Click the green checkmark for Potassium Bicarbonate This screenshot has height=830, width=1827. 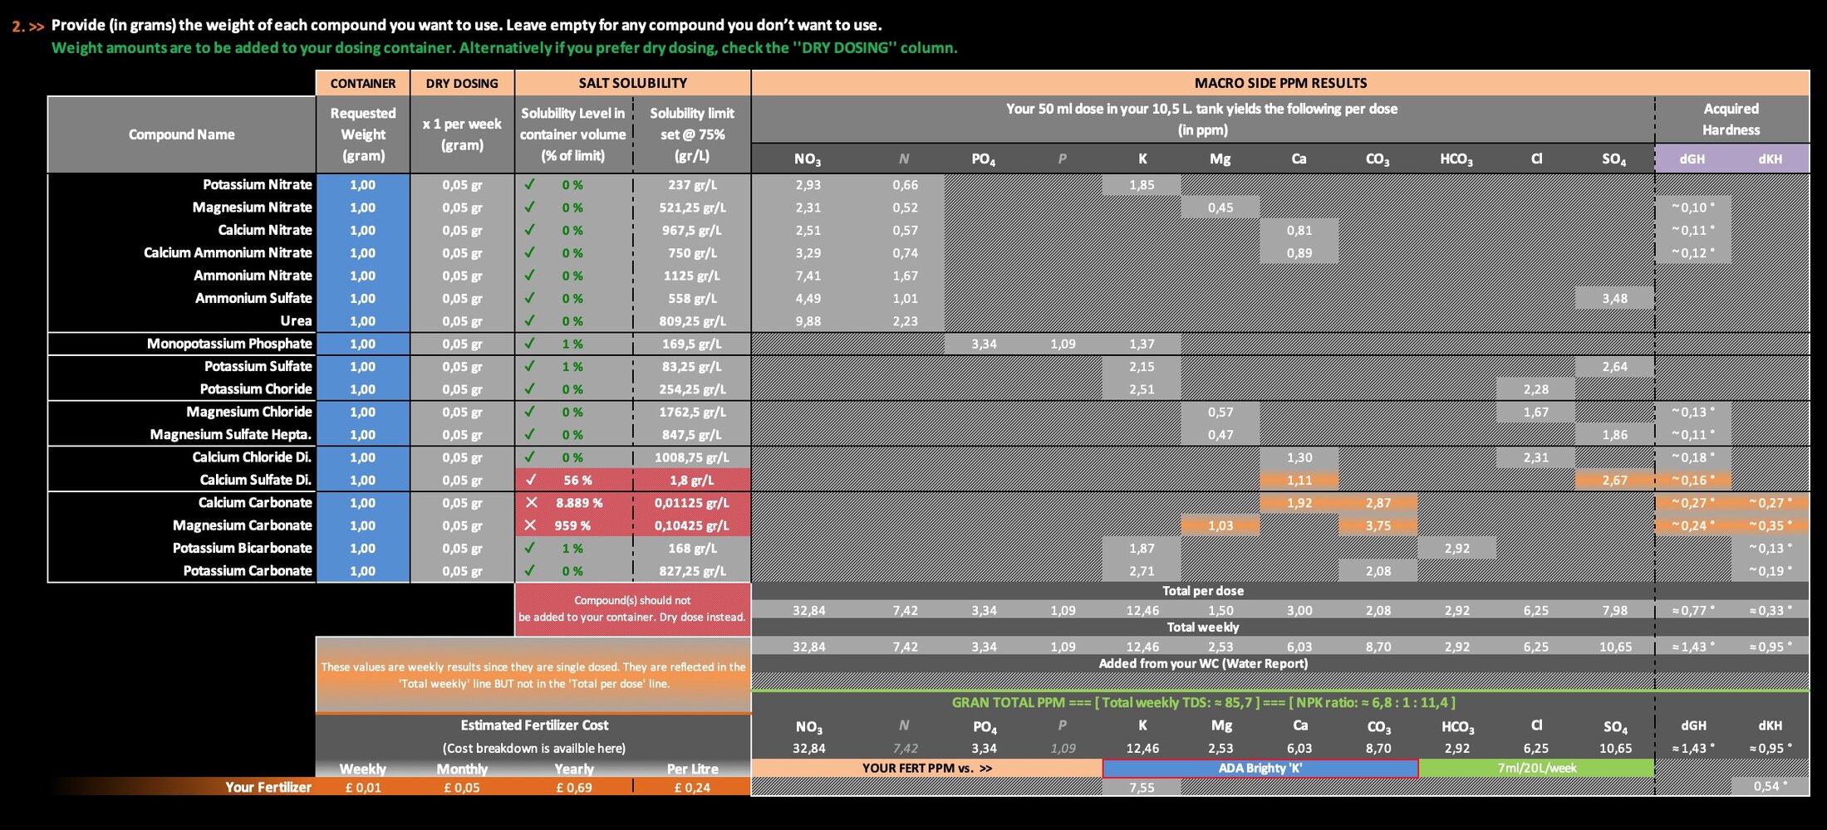pos(530,548)
